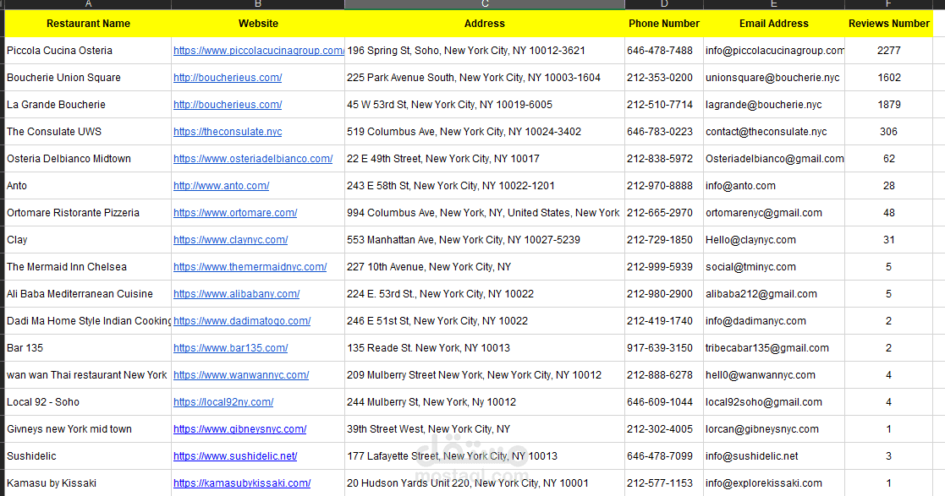Screen dimensions: 945x496
Task: Select the La Grande Boucherie name cell
Action: point(88,105)
